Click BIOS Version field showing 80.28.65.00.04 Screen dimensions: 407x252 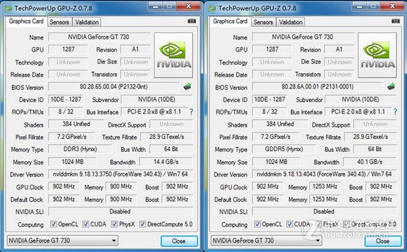point(113,87)
